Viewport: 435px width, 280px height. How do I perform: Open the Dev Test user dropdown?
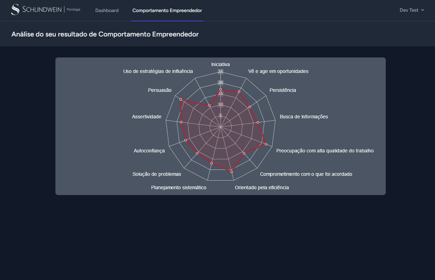[409, 10]
